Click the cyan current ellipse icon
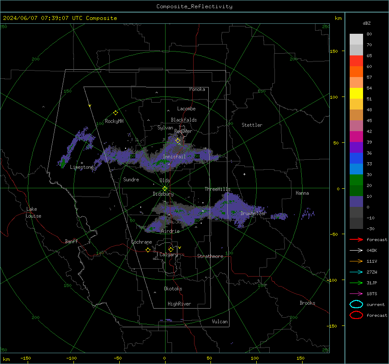 pos(356,304)
